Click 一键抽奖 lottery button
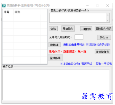The width and height of the screenshot is (115, 105). [86, 29]
